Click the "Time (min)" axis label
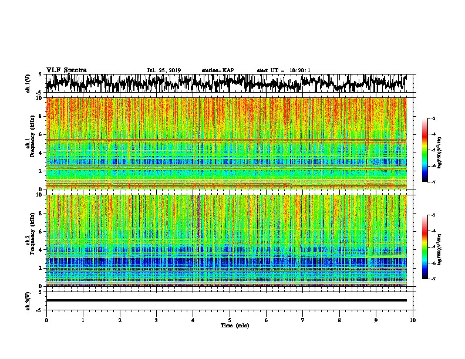465x359 pixels. click(x=235, y=326)
